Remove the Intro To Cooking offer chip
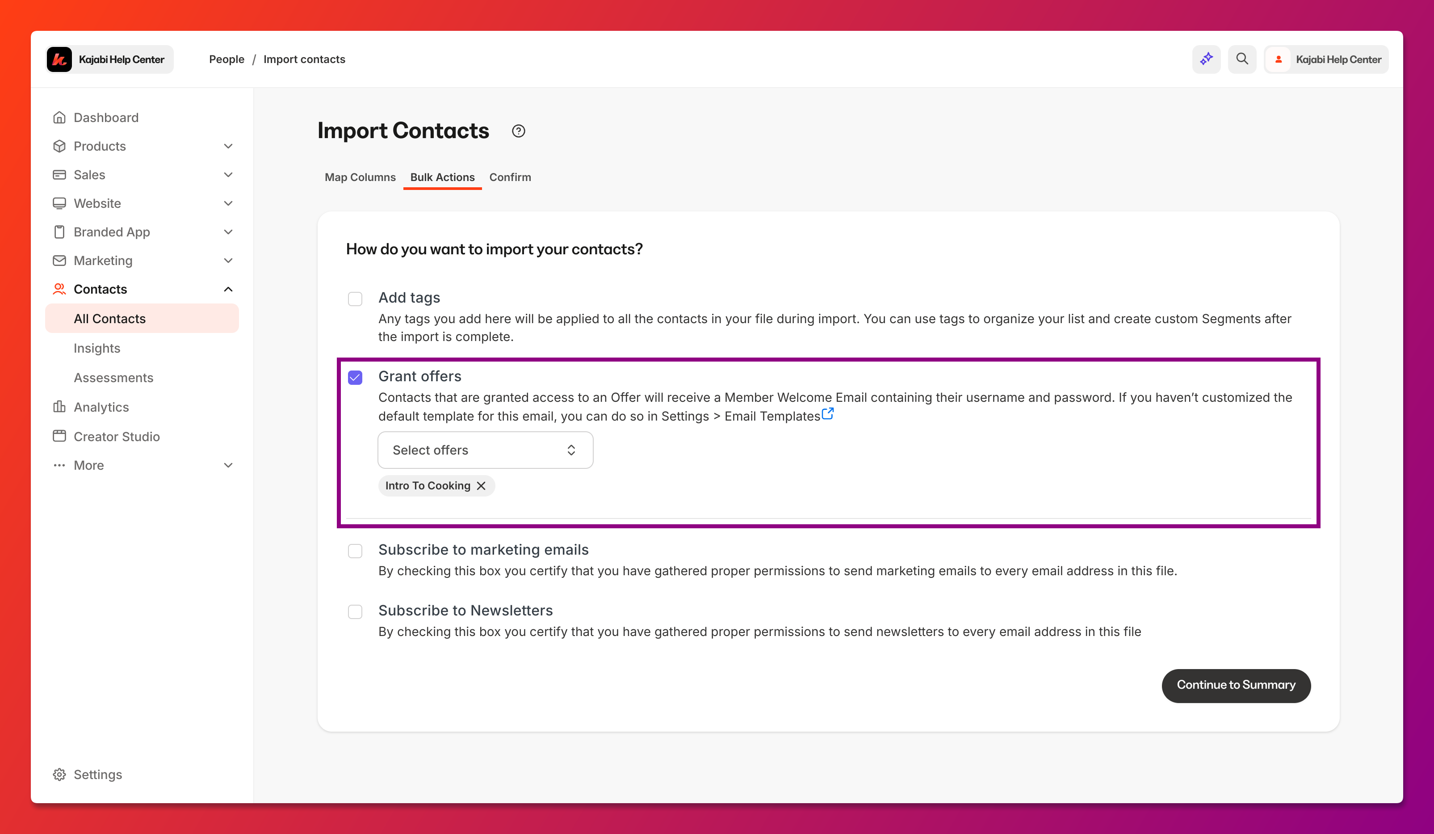1434x834 pixels. 481,485
